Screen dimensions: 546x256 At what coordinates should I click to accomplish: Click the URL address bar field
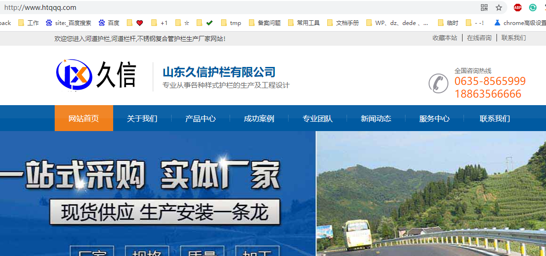[236, 8]
